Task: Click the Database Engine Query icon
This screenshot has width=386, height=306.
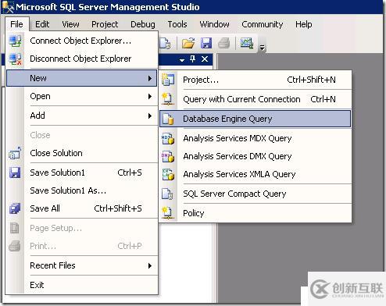Action: [168, 119]
